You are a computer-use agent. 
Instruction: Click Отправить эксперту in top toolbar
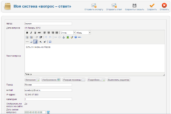pos(94,7)
